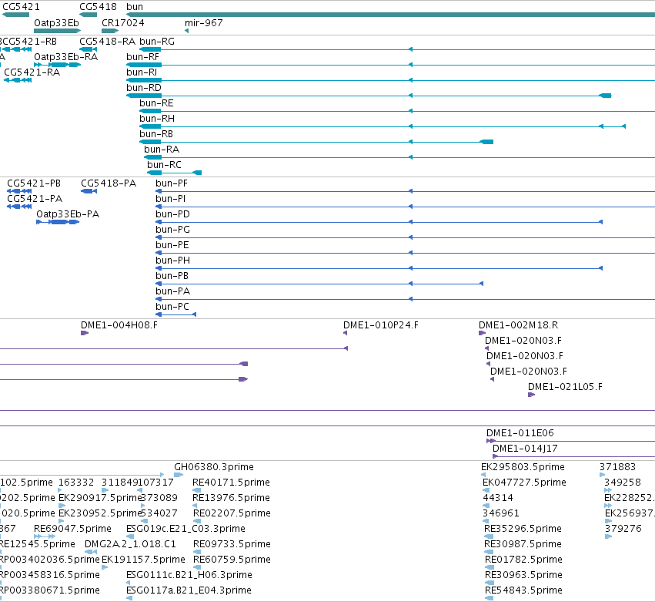Image resolution: width=655 pixels, height=602 pixels.
Task: Select EST label EK047727.5prime
Action: (x=524, y=483)
